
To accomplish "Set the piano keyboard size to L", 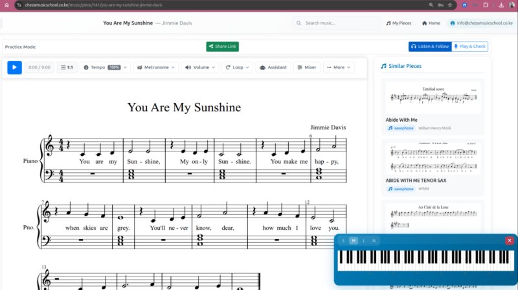I will [364, 240].
